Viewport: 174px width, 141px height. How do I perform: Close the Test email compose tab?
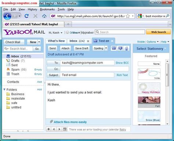click(x=112, y=41)
